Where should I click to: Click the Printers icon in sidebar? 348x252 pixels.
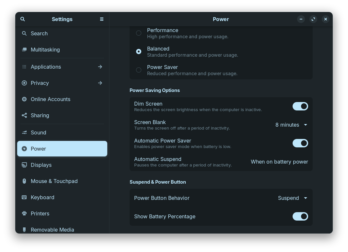point(24,213)
